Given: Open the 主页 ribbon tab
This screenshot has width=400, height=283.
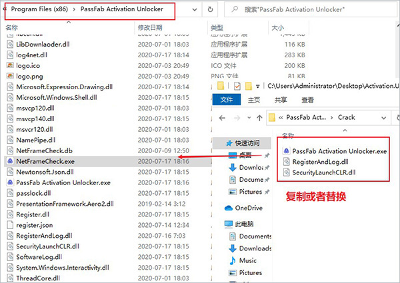Looking at the screenshot, I should 254,100.
